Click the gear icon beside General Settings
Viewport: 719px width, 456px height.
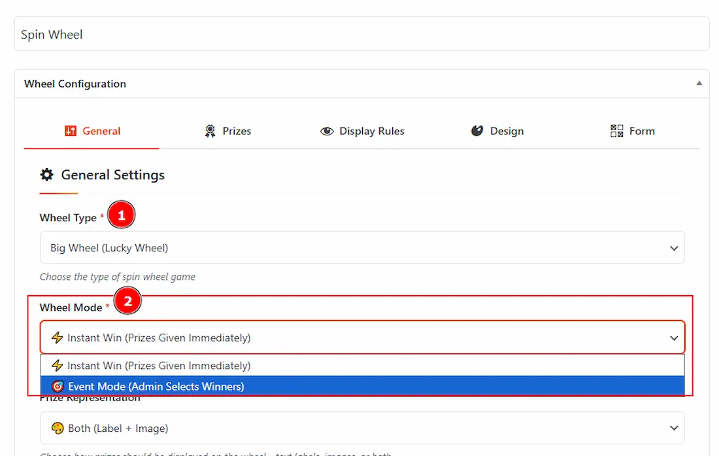[x=46, y=174]
